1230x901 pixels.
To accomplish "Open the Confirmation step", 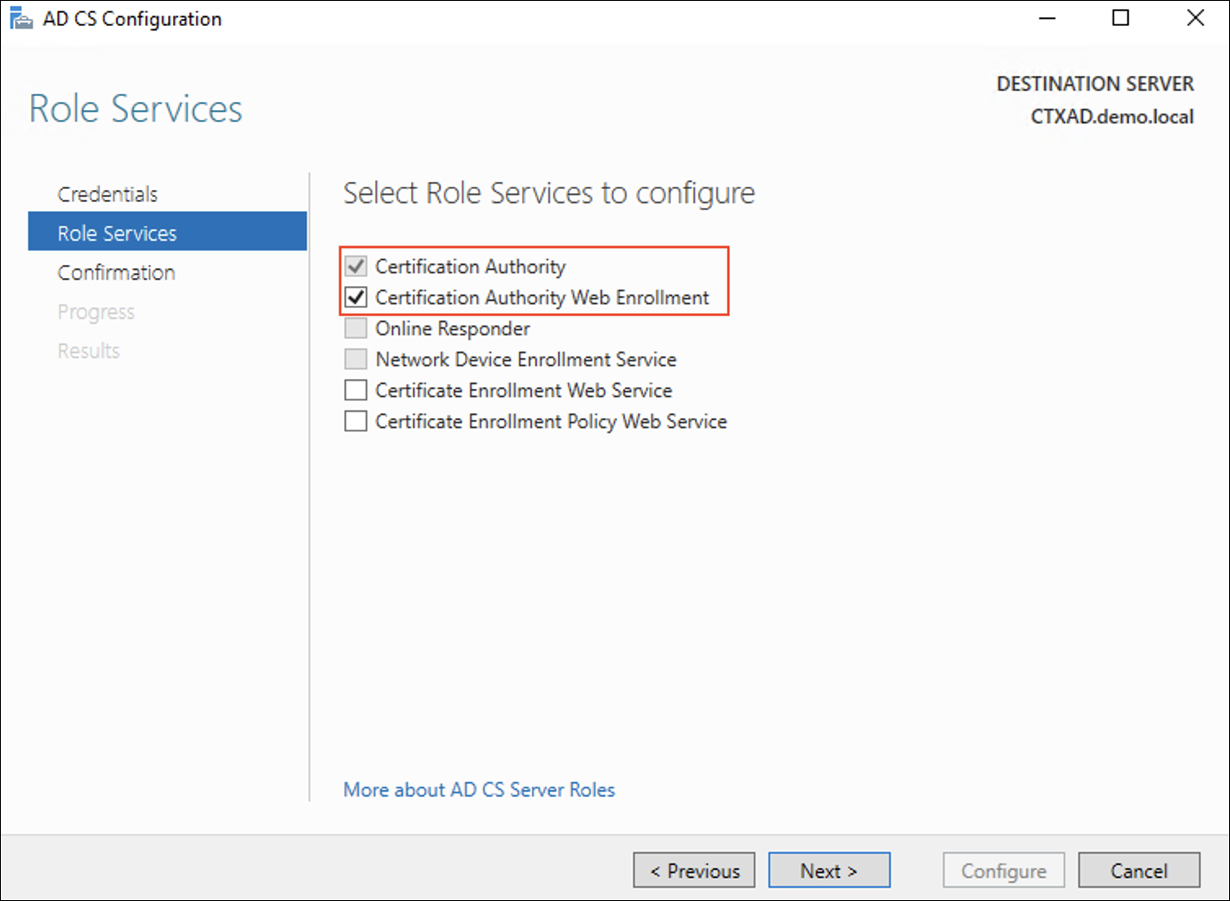I will pyautogui.click(x=117, y=272).
